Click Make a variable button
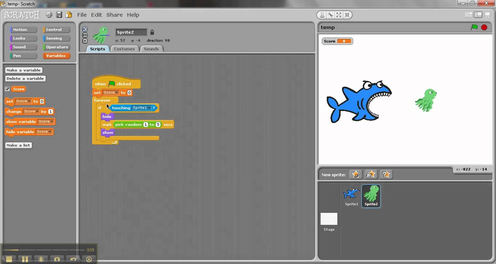Image resolution: width=496 pixels, height=264 pixels. tap(24, 70)
